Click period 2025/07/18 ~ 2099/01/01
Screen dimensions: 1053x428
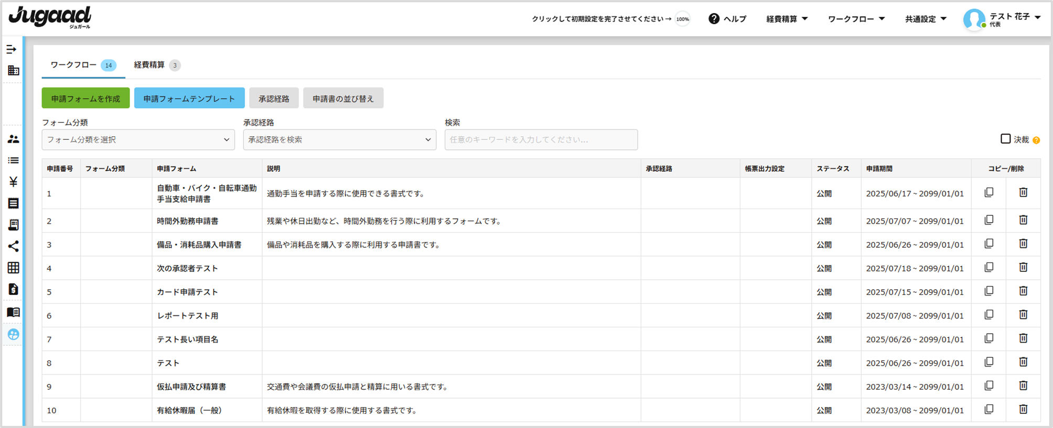point(915,268)
